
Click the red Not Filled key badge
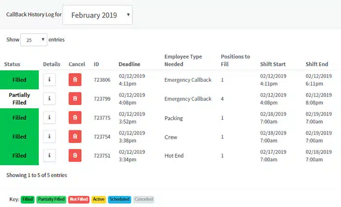click(x=79, y=199)
